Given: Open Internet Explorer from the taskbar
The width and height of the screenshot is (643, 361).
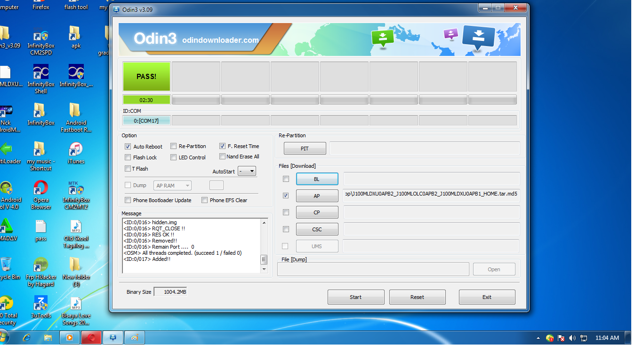Looking at the screenshot, I should (x=26, y=337).
